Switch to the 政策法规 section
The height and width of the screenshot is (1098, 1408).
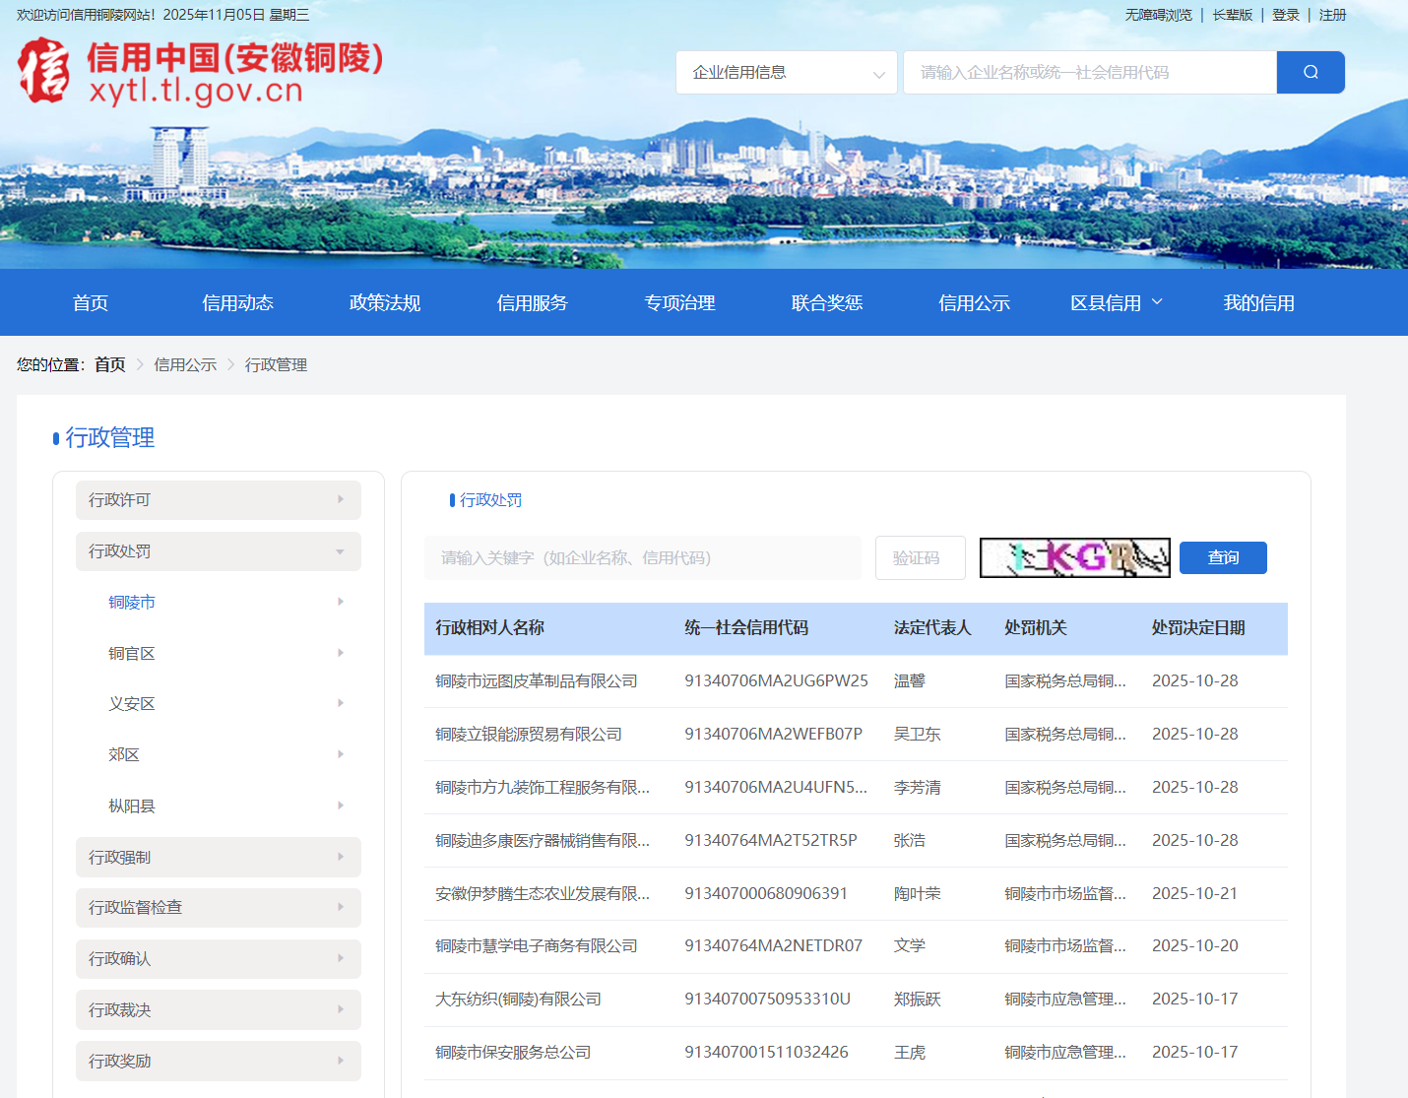click(x=385, y=302)
